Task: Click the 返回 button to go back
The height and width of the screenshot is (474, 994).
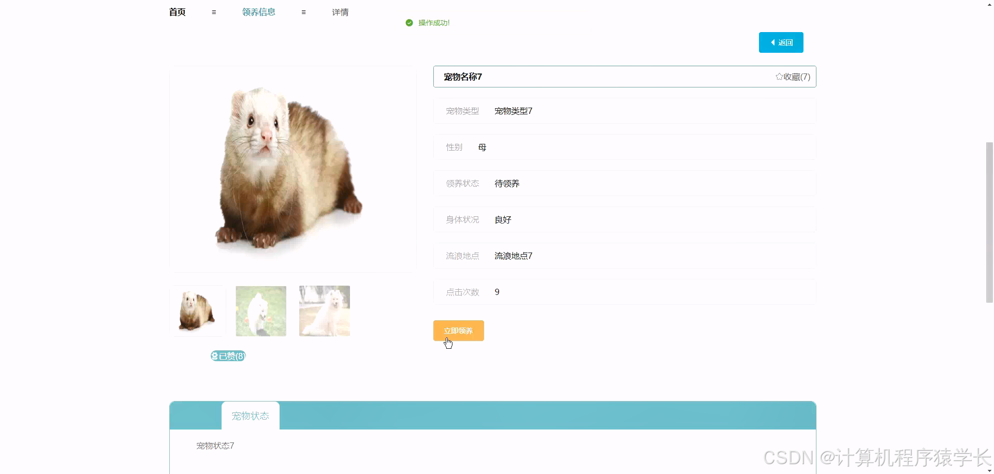Action: click(x=781, y=42)
